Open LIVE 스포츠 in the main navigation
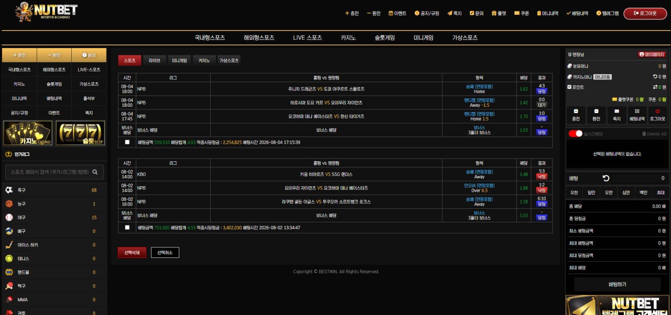The height and width of the screenshot is (315, 671). (x=308, y=38)
